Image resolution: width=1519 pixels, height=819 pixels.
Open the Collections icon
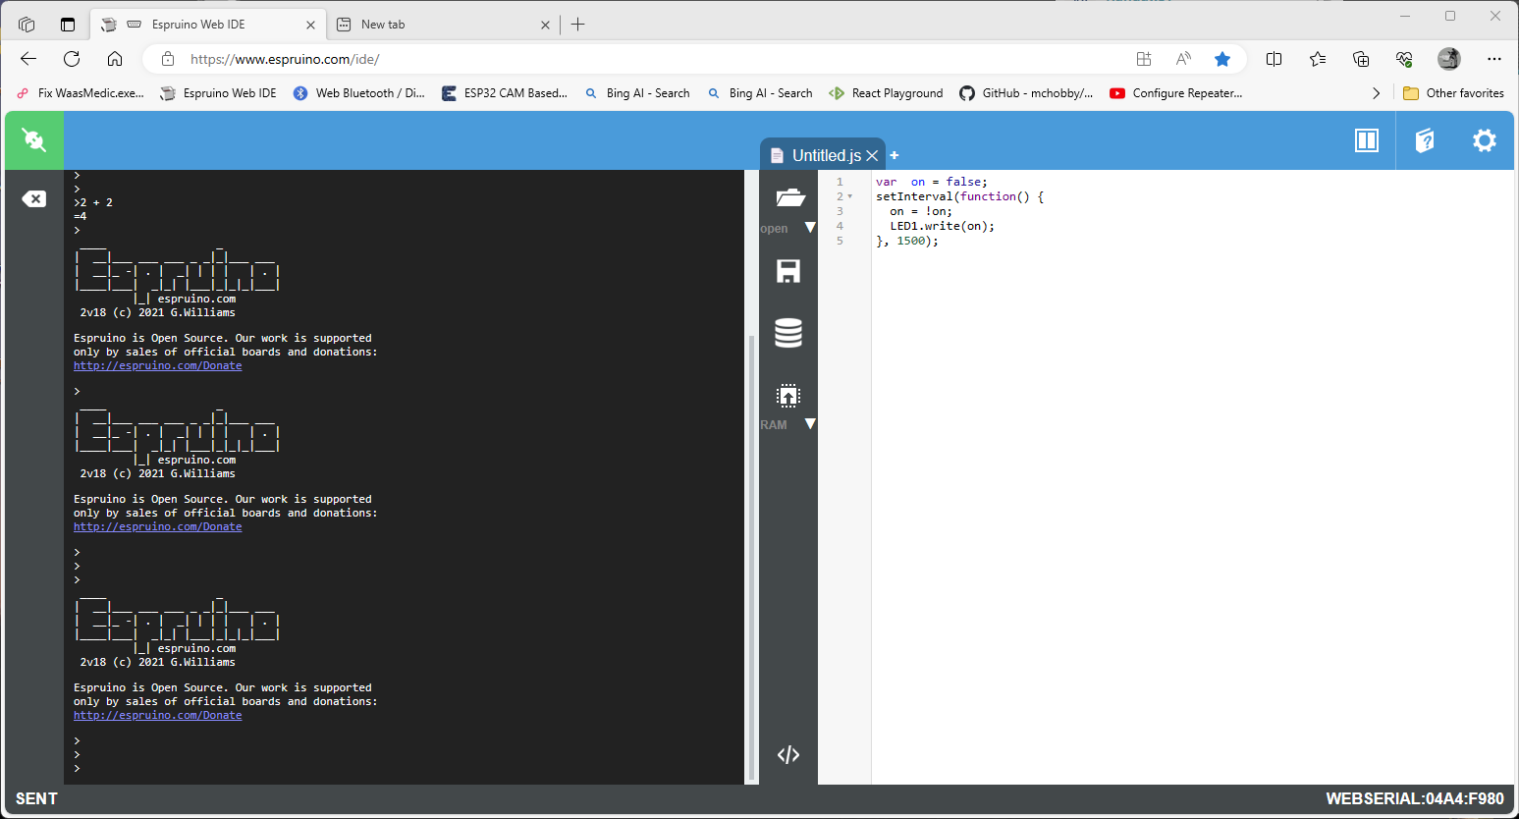[1361, 59]
